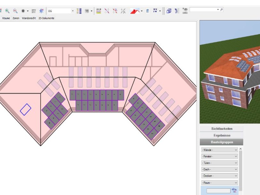Toggle the eye visibility icon in toolbar
Screen dimensions: 260x195
pos(185,11)
